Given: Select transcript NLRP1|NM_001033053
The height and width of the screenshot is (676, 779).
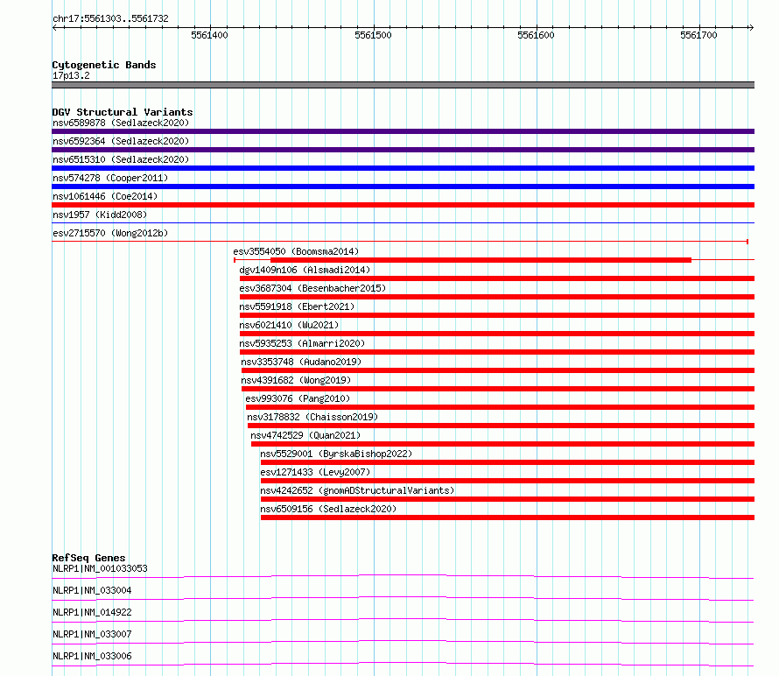Looking at the screenshot, I should point(100,568).
